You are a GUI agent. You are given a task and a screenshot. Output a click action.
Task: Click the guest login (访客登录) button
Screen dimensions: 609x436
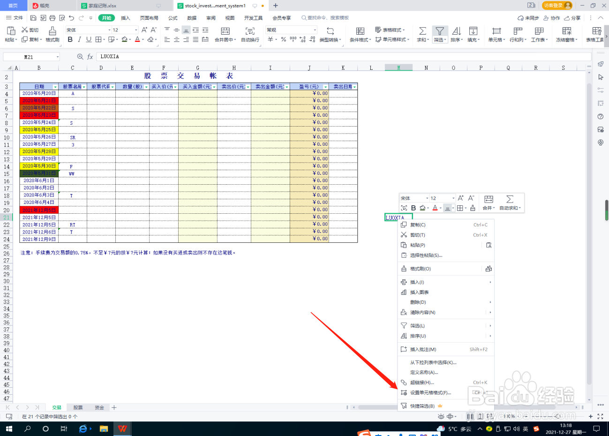[x=557, y=6]
